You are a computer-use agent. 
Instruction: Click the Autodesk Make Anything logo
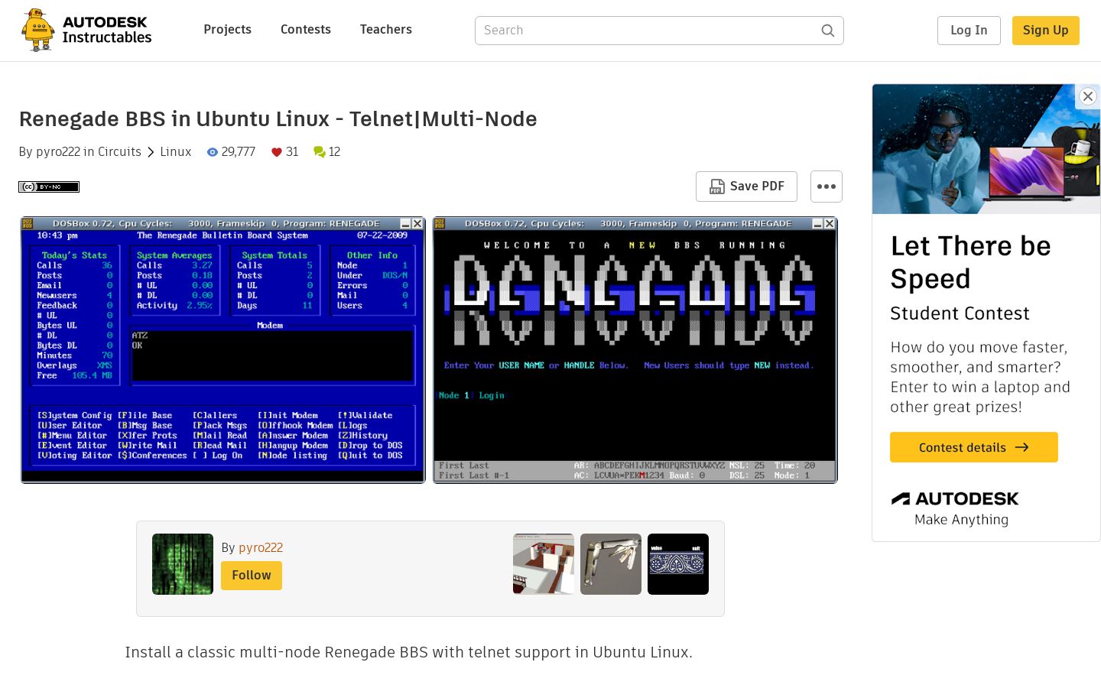(955, 508)
